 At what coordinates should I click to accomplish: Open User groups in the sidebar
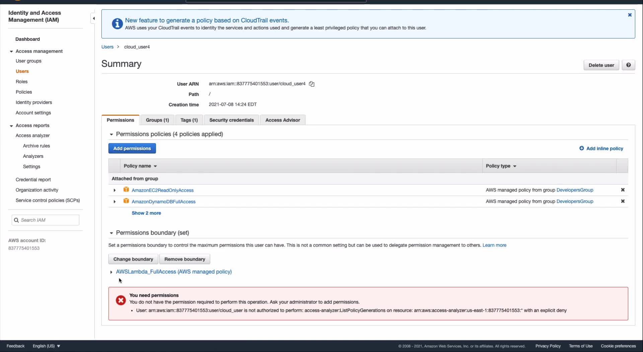(28, 61)
